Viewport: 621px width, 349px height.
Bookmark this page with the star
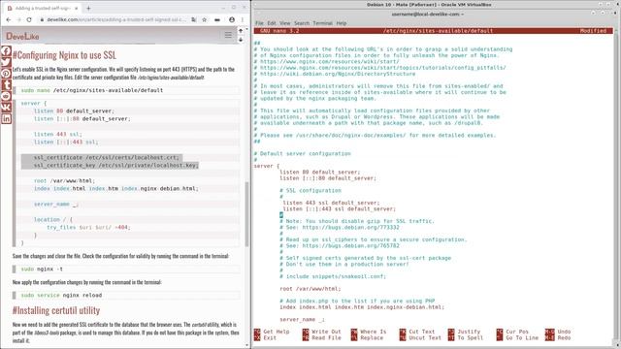pos(205,19)
